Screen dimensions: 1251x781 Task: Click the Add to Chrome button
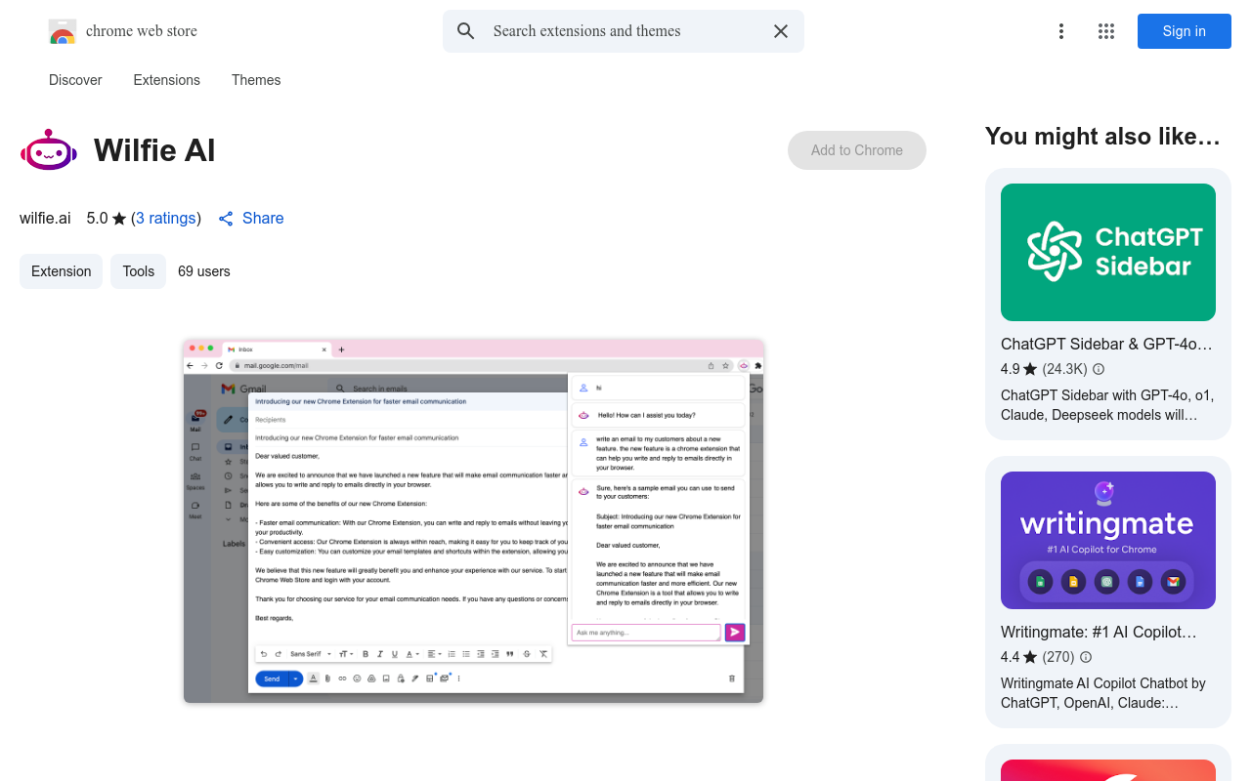pos(857,150)
